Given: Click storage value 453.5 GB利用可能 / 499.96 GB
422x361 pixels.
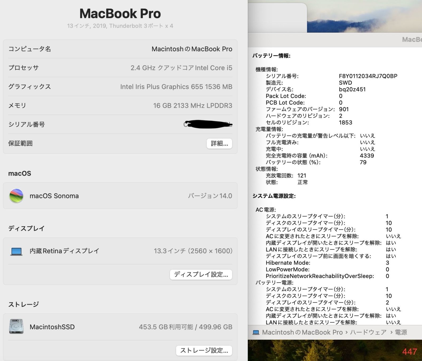Looking at the screenshot, I should pos(186,327).
